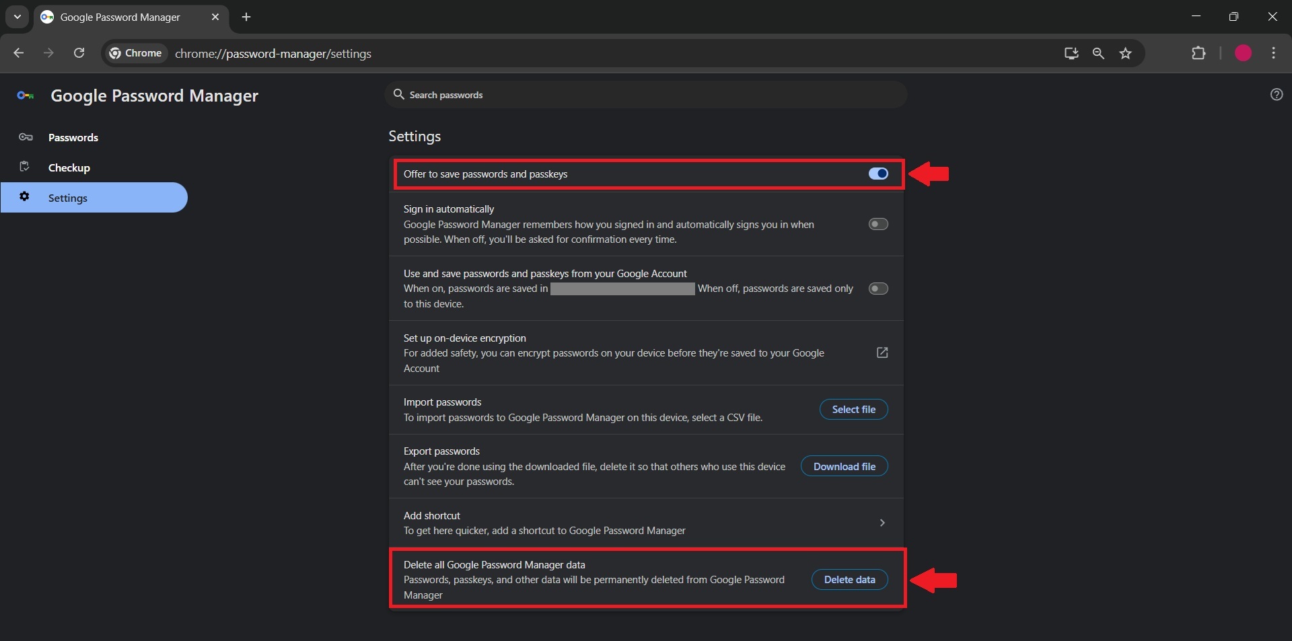
Task: Click the Delete data button
Action: tap(849, 579)
